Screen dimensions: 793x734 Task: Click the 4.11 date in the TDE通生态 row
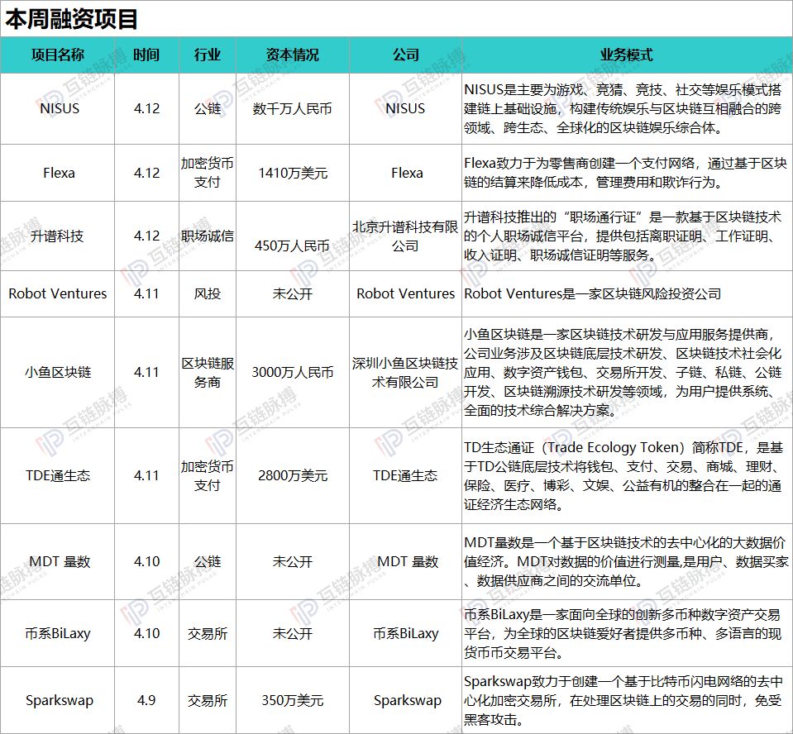click(146, 475)
